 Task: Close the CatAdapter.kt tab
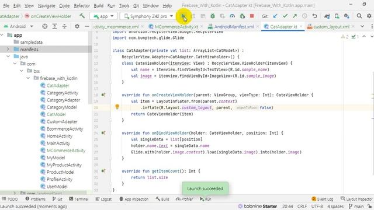(x=301, y=26)
